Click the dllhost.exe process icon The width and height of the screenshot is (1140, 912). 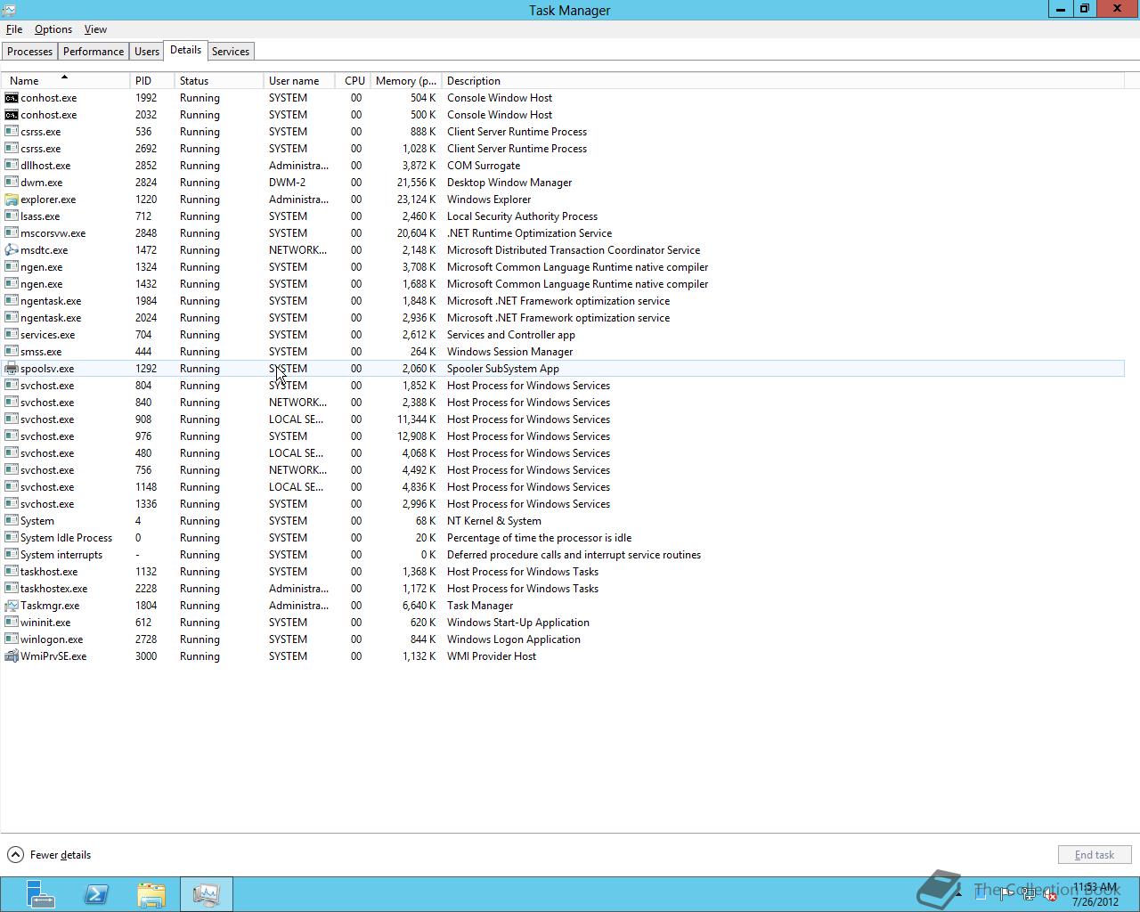pyautogui.click(x=11, y=166)
